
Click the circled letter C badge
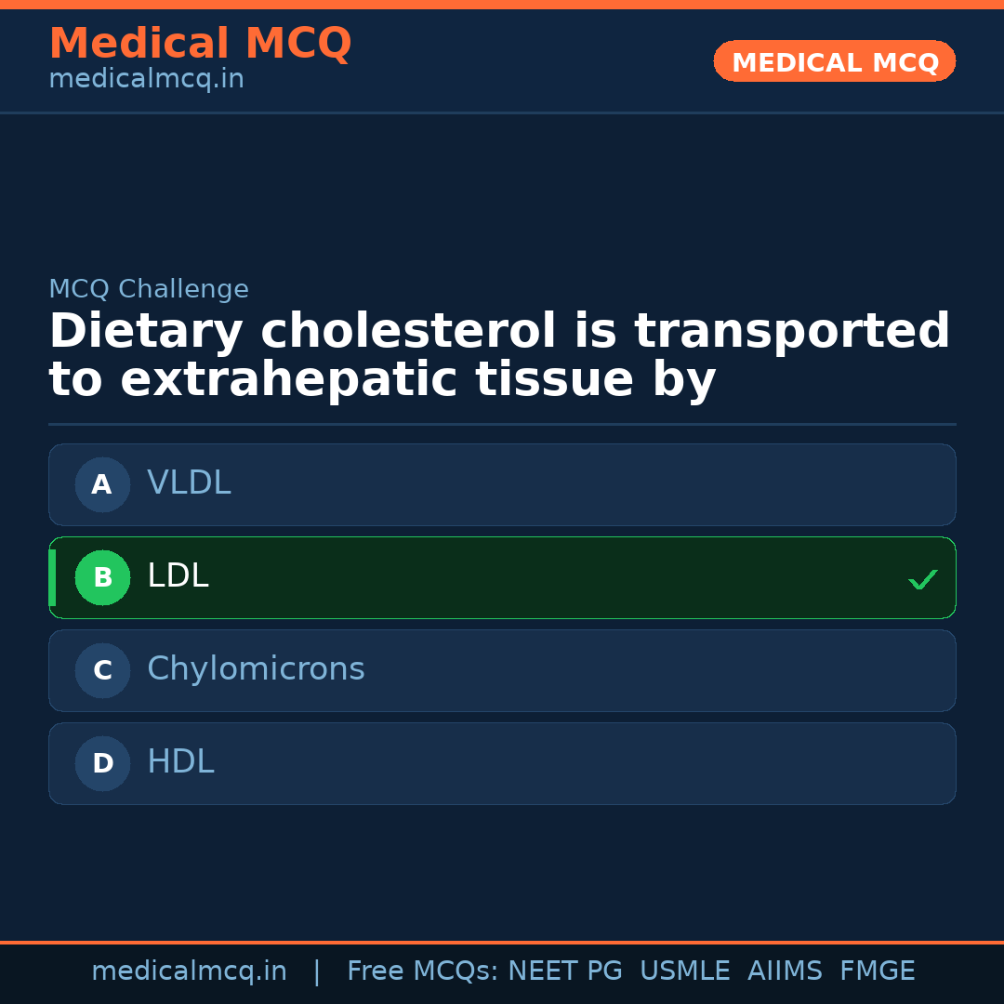click(102, 670)
